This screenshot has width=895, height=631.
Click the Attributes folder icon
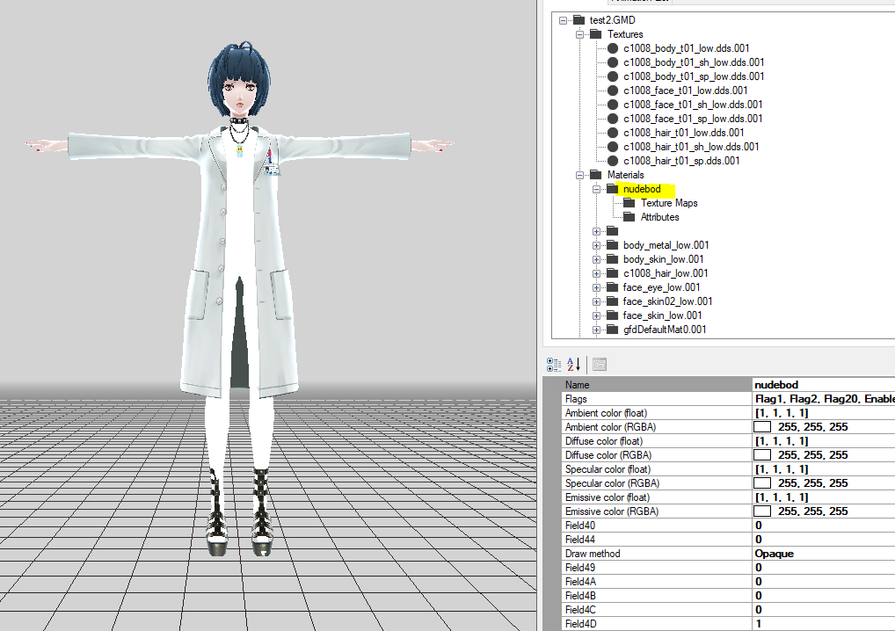point(629,217)
